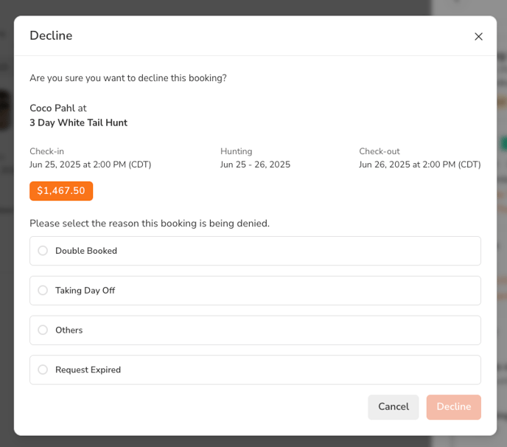
Task: Click the Decline dialog heading
Action: [x=51, y=35]
